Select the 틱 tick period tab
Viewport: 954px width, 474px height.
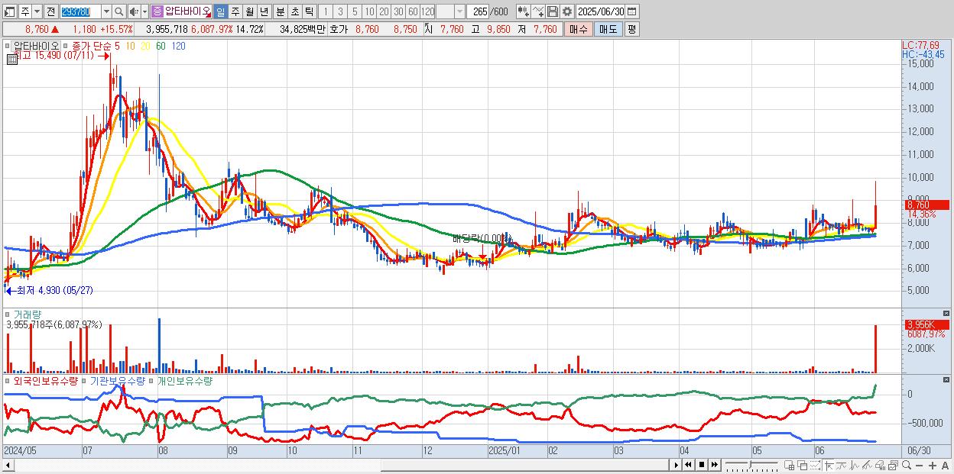309,11
